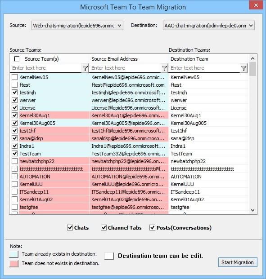The image size is (266, 279).
Task: Check the newbatchphp22 team checkbox
Action: (14, 161)
